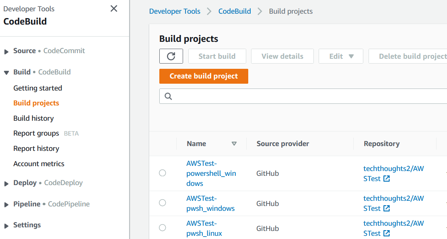Screen dimensions: 447x239
Task: Refresh the build projects list
Action: tap(171, 56)
